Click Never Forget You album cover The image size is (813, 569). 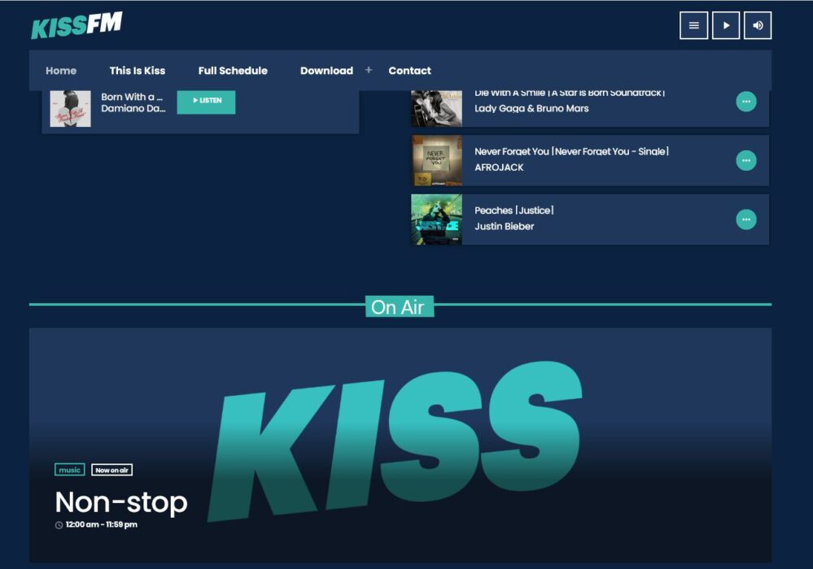pos(436,160)
